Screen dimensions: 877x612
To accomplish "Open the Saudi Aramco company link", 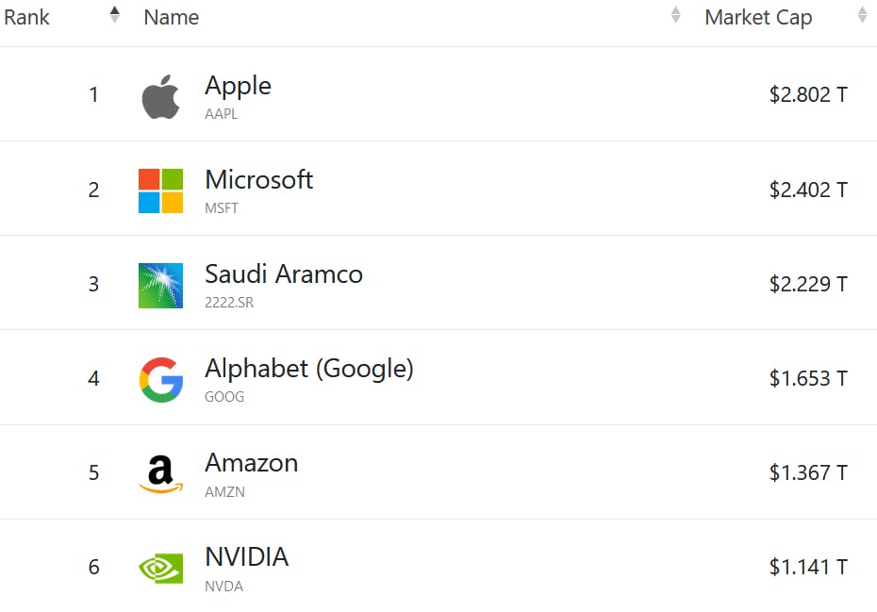I will [283, 274].
